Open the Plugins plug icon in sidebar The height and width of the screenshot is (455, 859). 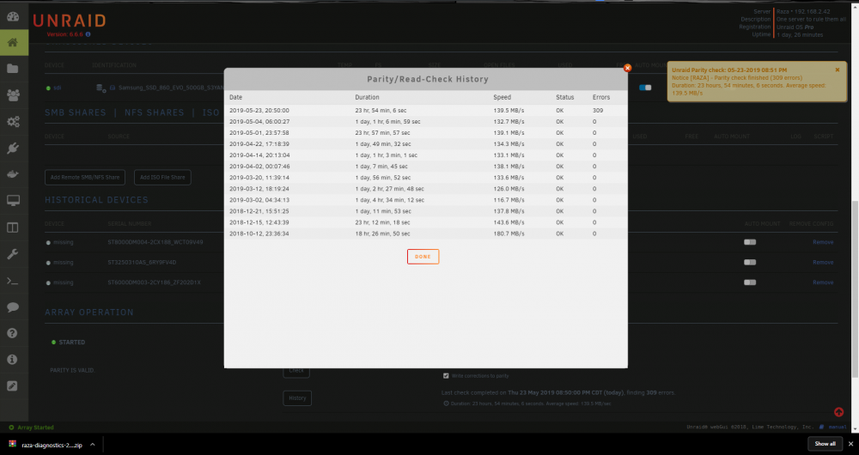click(x=13, y=148)
